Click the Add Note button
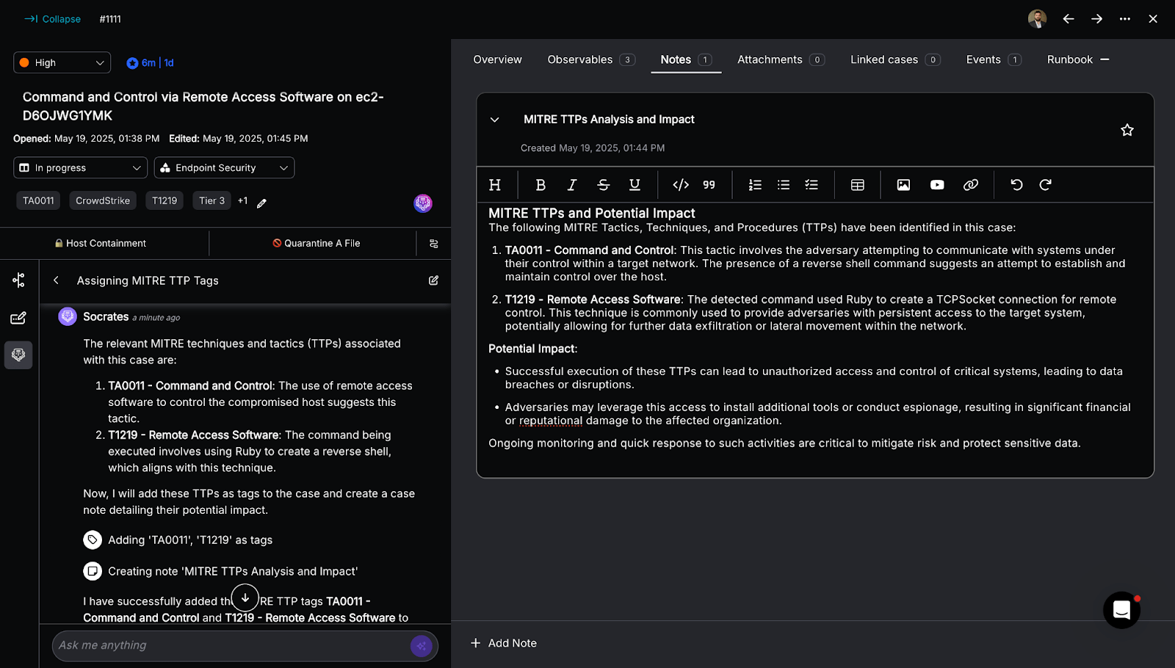1175x668 pixels. tap(504, 643)
